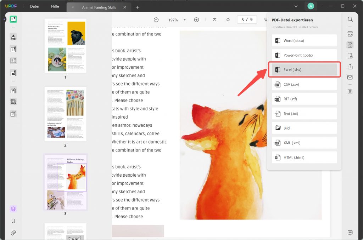Viewport: 363px width, 240px height.
Task: Open the Fill and Sign form tool
Action: coord(13,73)
